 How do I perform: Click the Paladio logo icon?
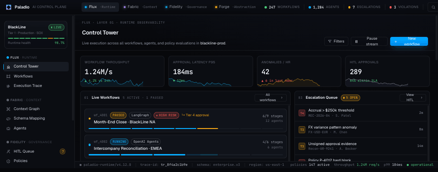click(x=9, y=7)
